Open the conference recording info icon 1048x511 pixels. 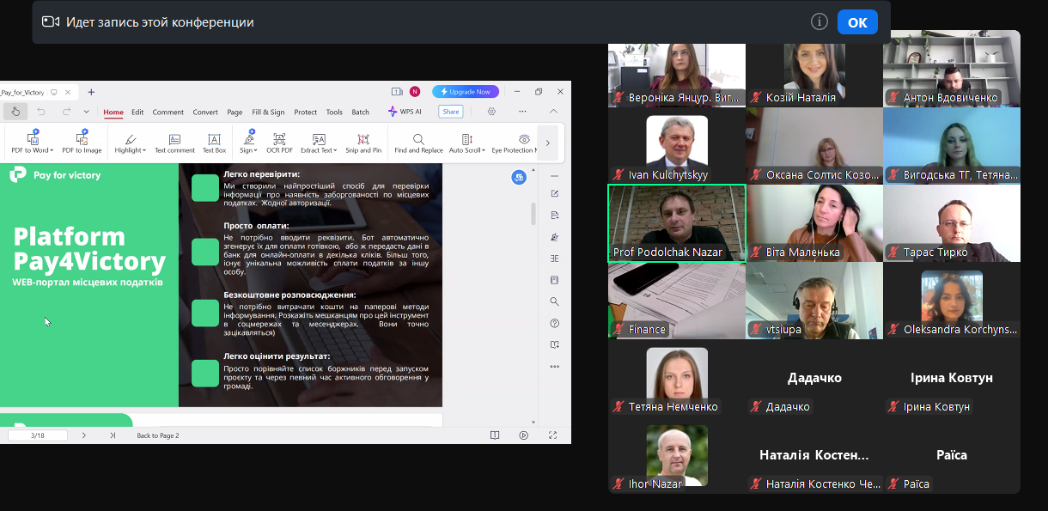[819, 22]
